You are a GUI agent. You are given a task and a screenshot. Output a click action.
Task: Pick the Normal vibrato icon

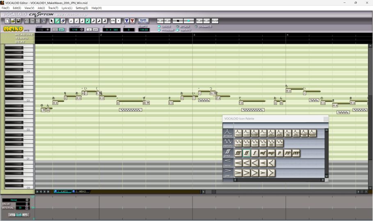pos(238,143)
